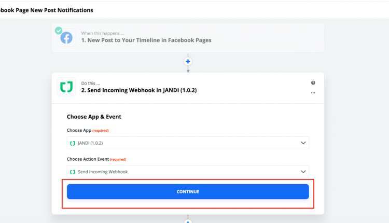389x223 pixels.
Task: Add a step using the blue plus between steps
Action: pyautogui.click(x=188, y=61)
